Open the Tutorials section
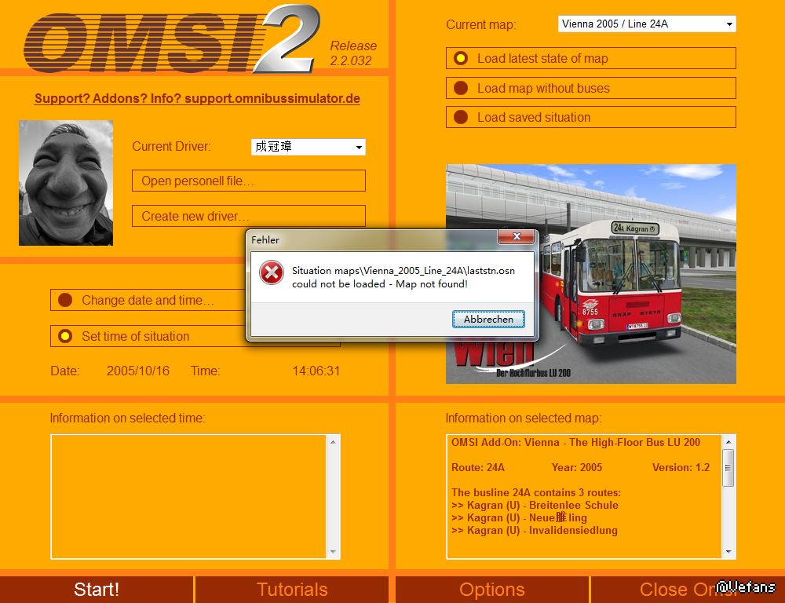Viewport: 785px width, 603px height. pos(292,590)
